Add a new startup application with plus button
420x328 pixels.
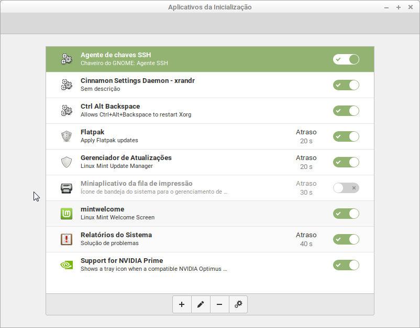click(x=182, y=304)
